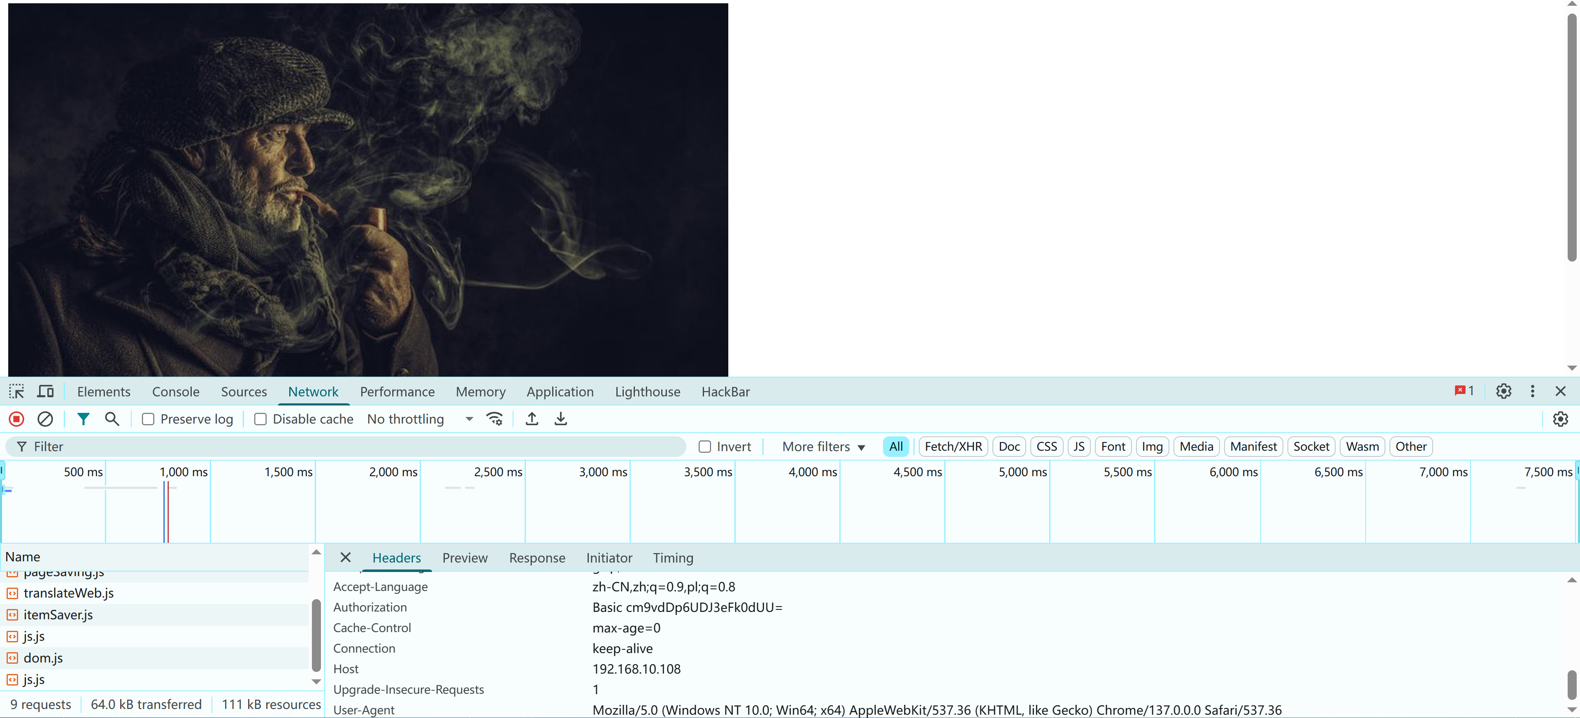Show the request Preview tab
Viewport: 1580px width, 718px height.
pyautogui.click(x=464, y=557)
